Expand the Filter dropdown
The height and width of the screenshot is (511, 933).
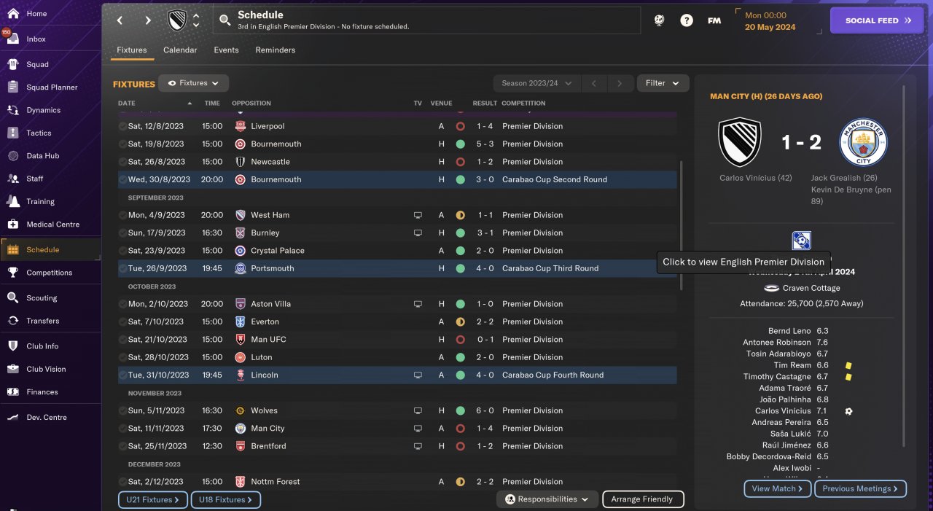tap(663, 83)
